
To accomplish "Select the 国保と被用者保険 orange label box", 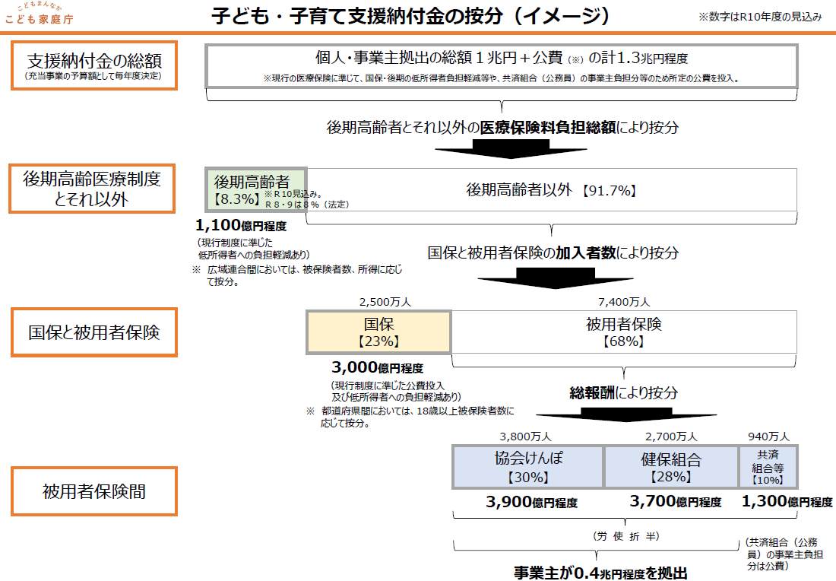I will 93,332.
